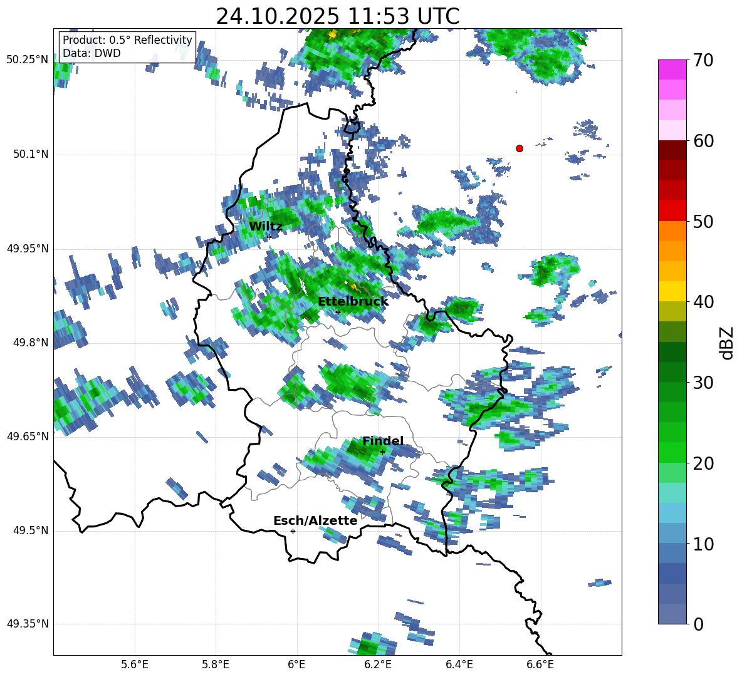The image size is (742, 677).
Task: Click the 49.35°N latitude label
Action: tap(27, 624)
